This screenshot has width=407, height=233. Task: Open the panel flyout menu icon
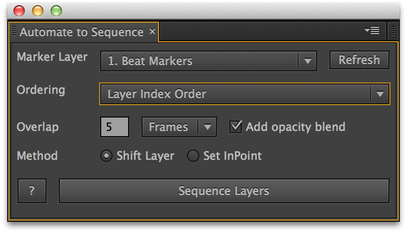coord(372,31)
